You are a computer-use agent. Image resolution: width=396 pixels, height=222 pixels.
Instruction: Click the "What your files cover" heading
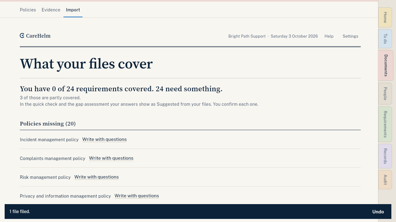pos(86,64)
